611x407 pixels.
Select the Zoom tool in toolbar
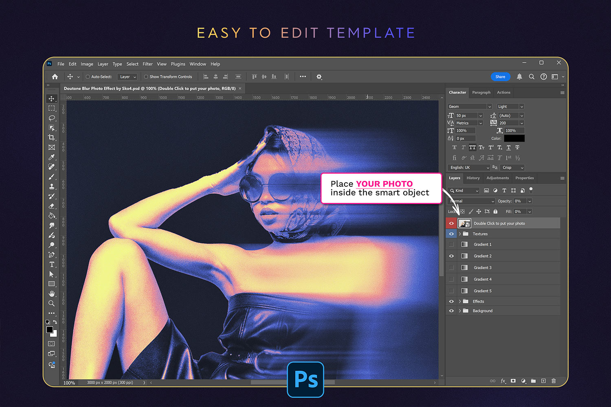52,303
